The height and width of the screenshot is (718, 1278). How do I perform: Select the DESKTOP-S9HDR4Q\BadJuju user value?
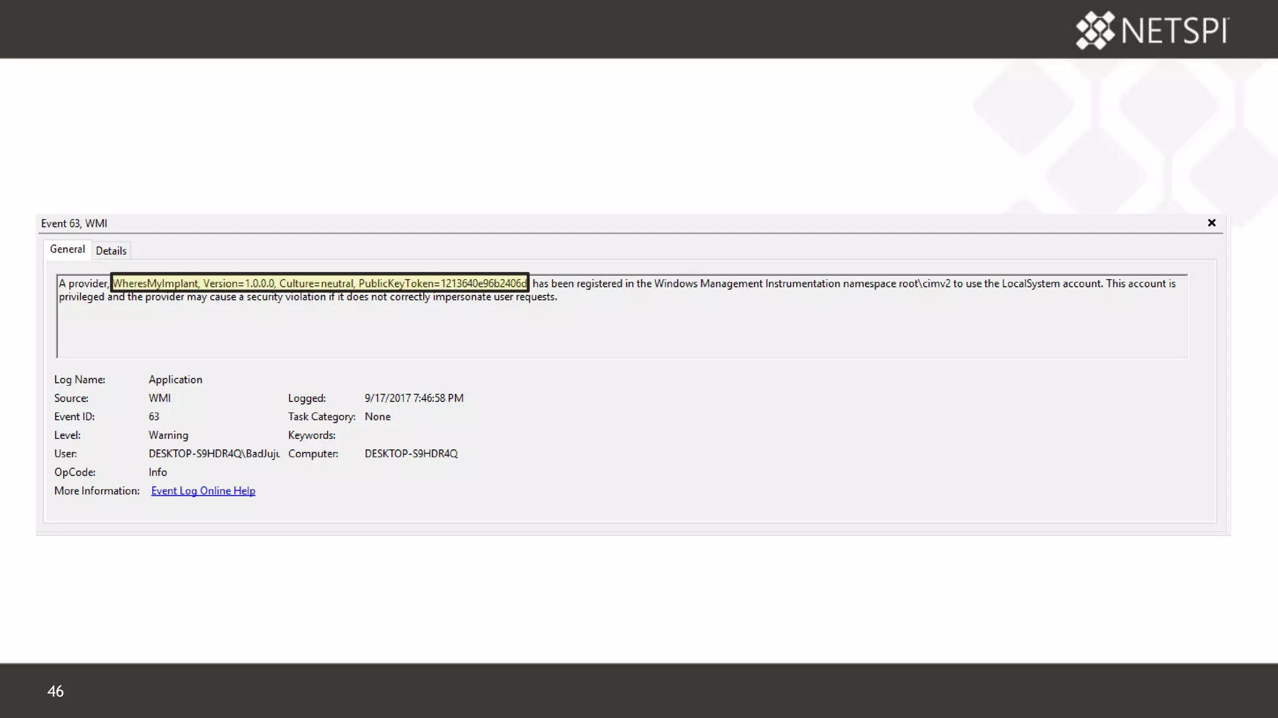coord(213,454)
